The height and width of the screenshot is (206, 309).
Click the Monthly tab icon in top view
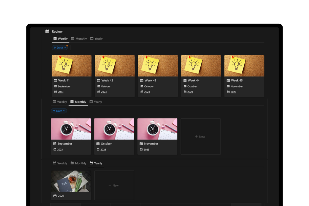coord(73,38)
